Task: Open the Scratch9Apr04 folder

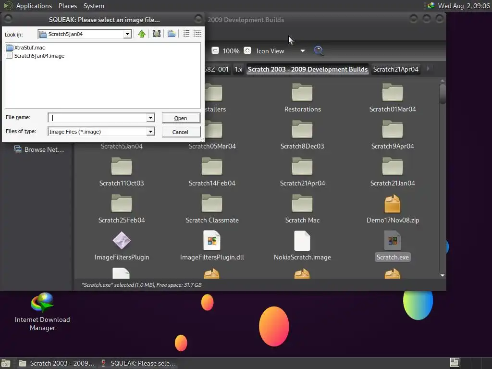Action: (x=393, y=135)
